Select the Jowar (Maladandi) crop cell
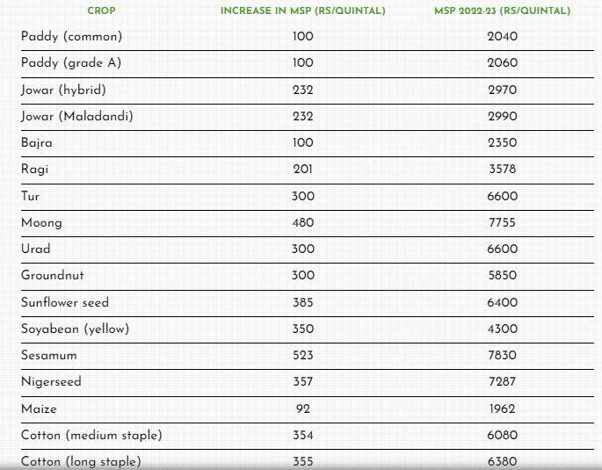The width and height of the screenshot is (602, 470). pyautogui.click(x=76, y=116)
